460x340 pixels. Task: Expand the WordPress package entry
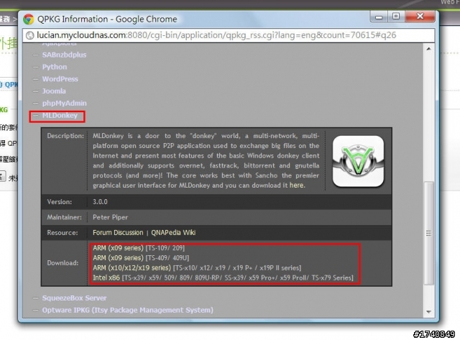pyautogui.click(x=60, y=79)
